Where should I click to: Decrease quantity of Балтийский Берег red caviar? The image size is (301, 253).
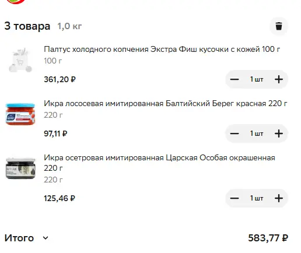click(235, 133)
